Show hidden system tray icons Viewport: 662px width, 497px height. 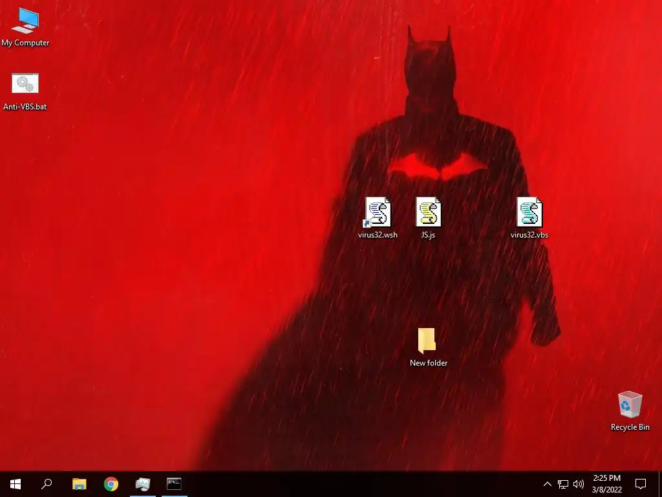point(547,484)
